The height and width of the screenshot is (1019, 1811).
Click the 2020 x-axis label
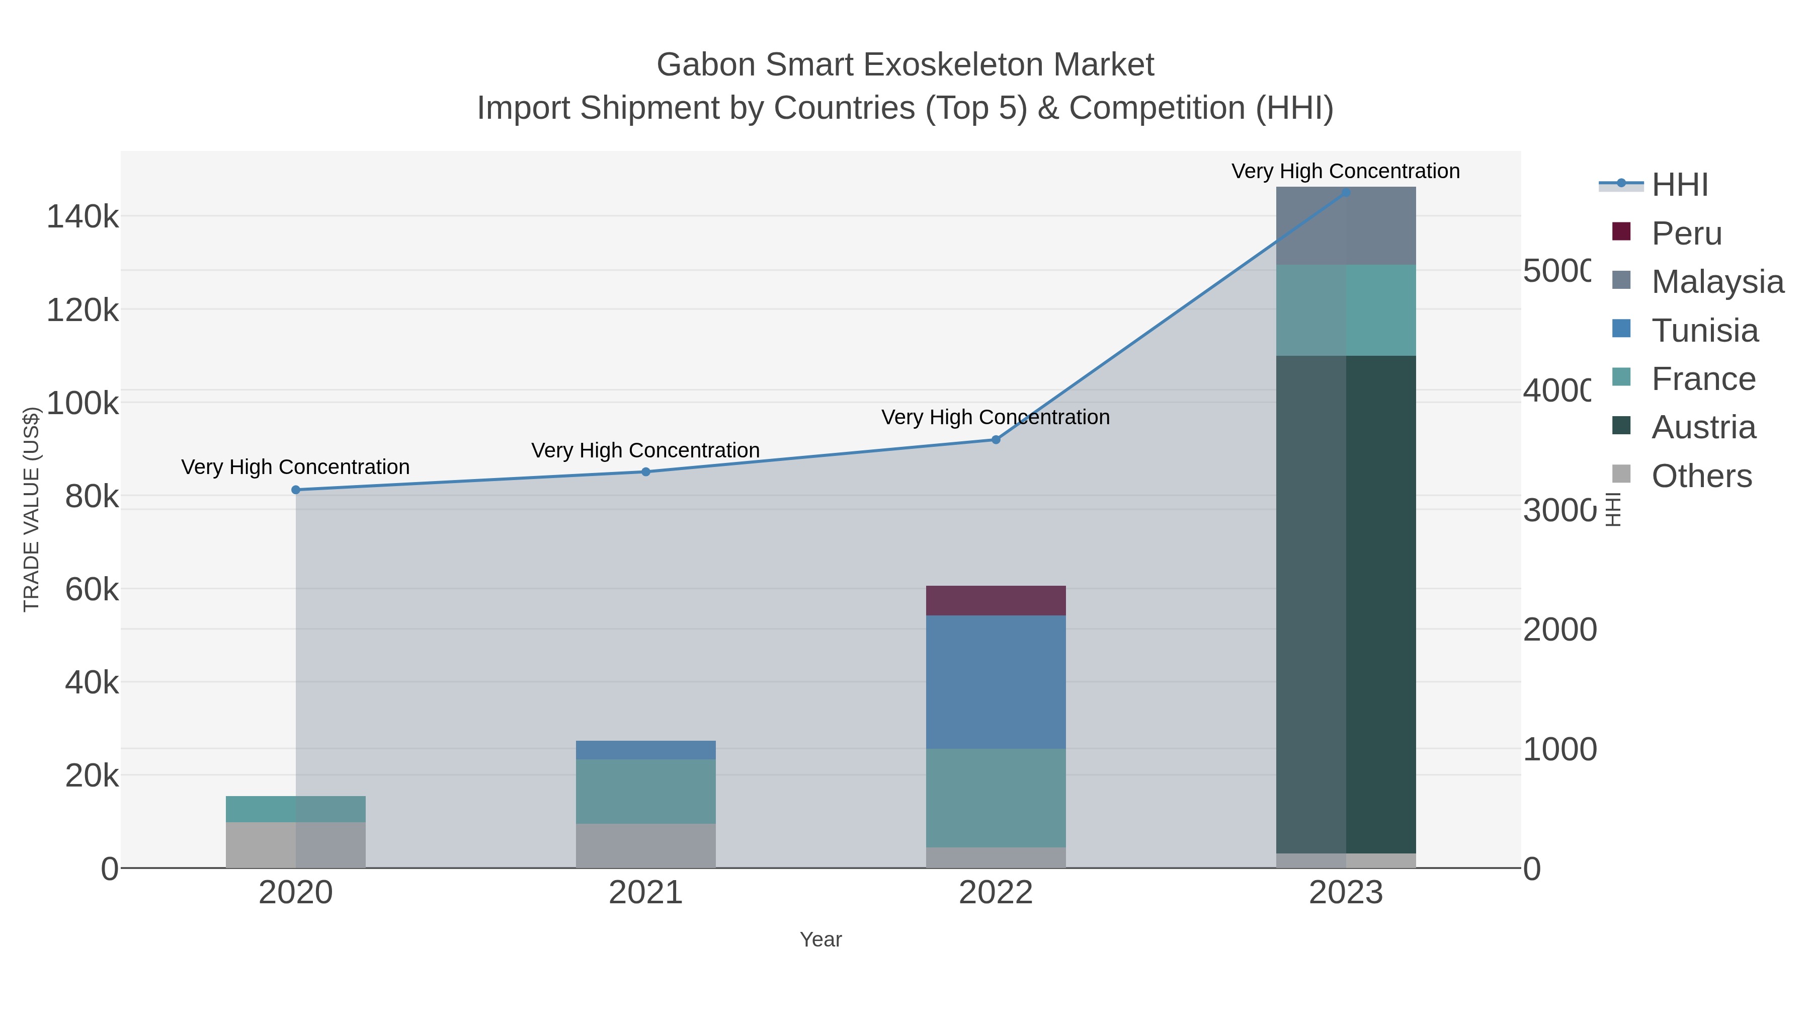pos(296,893)
